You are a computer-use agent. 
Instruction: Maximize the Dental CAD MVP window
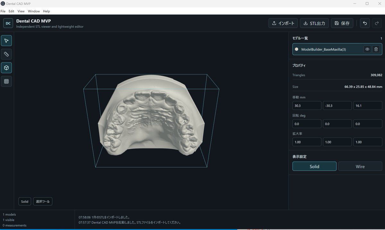point(367,4)
